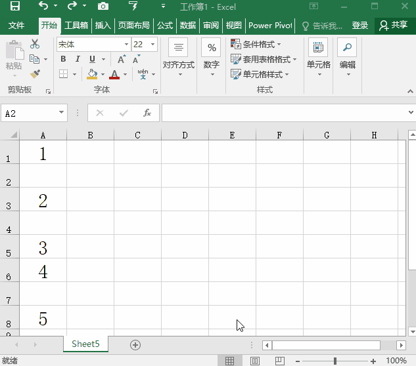Viewport: 416px width, 366px height.
Task: Click the zoom slider handle
Action: point(335,361)
